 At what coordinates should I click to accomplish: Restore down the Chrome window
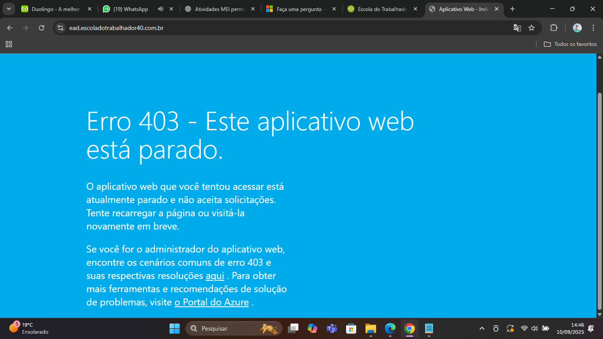(x=573, y=9)
